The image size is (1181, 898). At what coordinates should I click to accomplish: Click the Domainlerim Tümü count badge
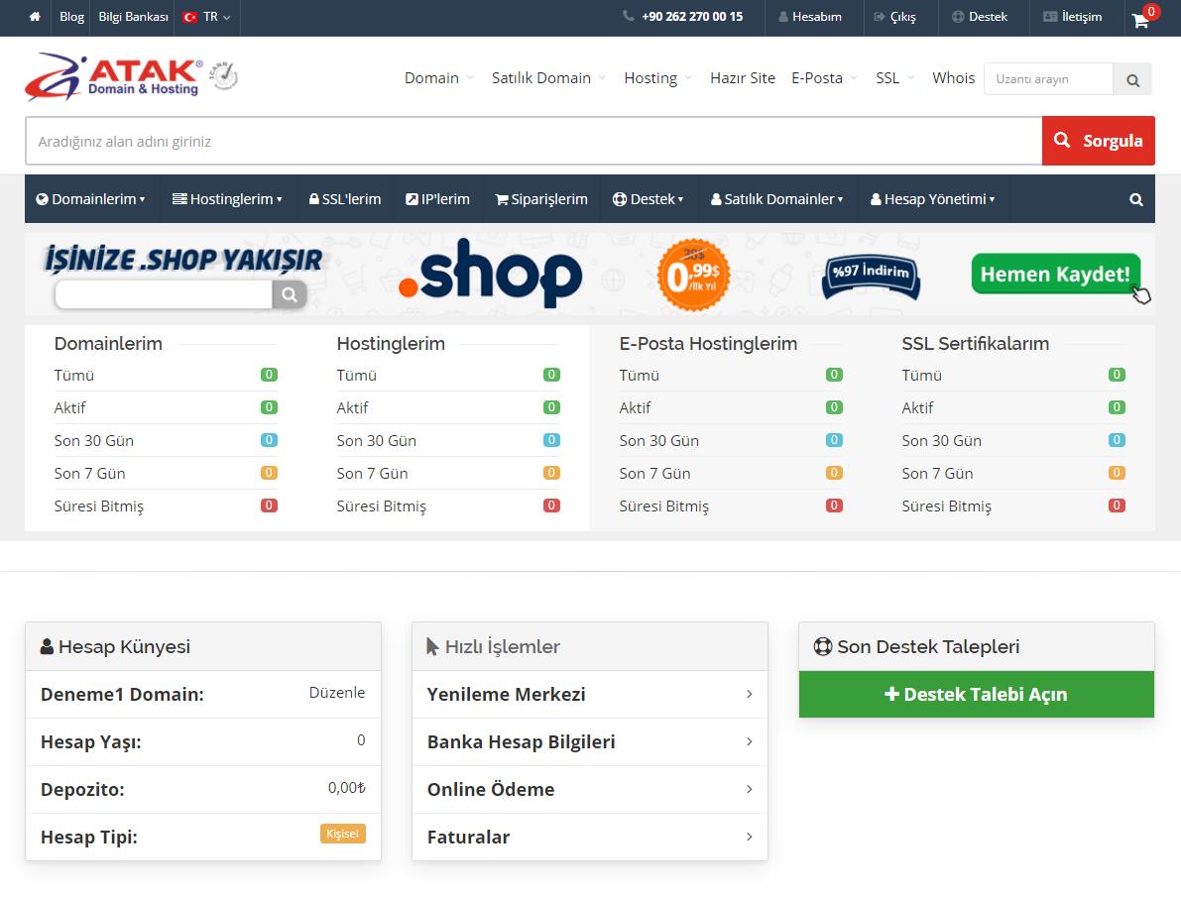pos(269,375)
